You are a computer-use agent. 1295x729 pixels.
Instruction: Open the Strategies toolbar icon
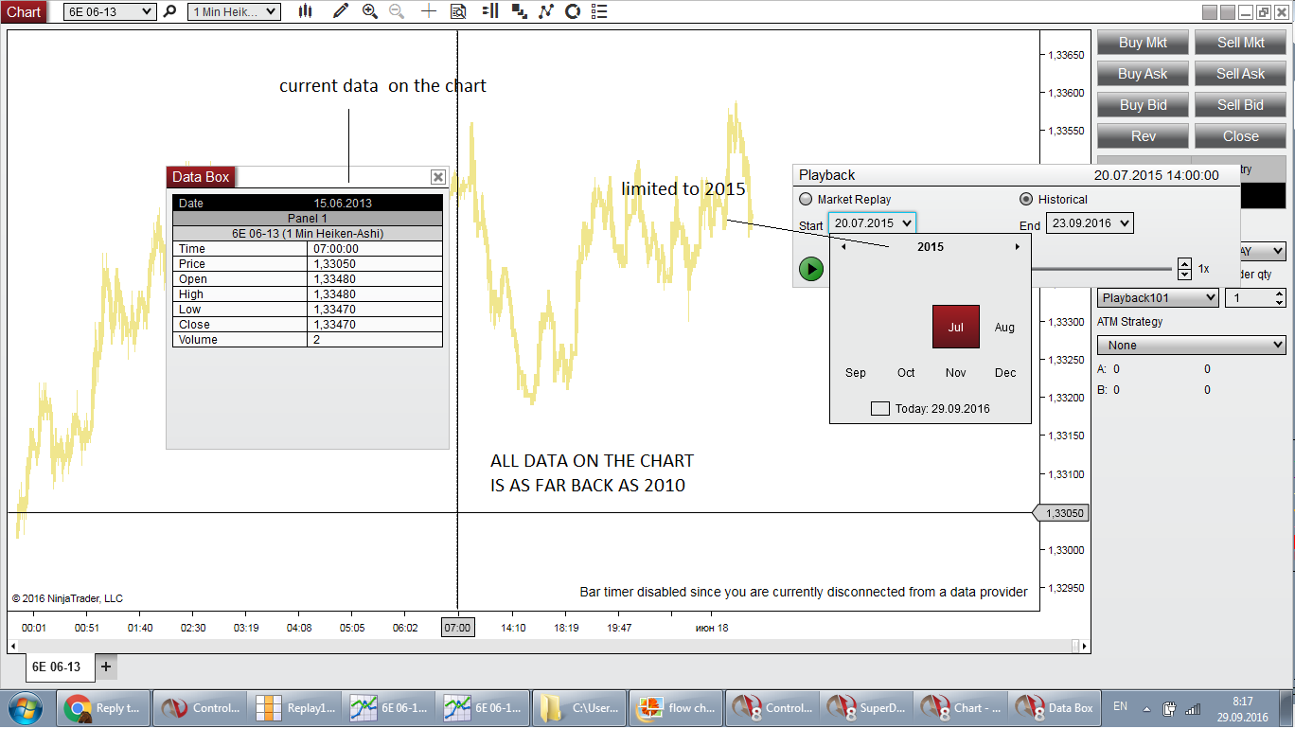click(573, 11)
